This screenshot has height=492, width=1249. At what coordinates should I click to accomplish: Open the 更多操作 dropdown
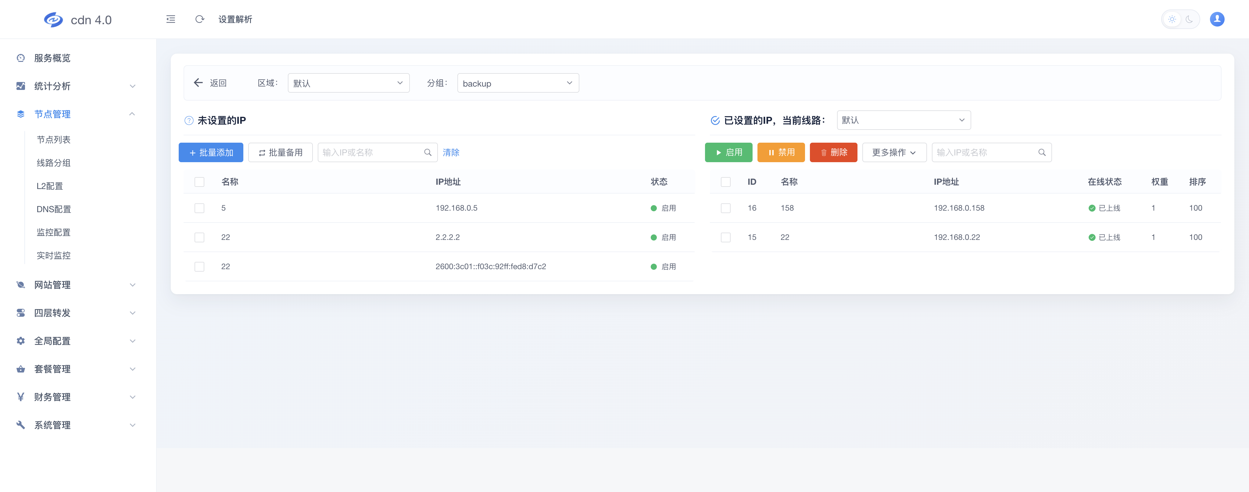pyautogui.click(x=894, y=153)
